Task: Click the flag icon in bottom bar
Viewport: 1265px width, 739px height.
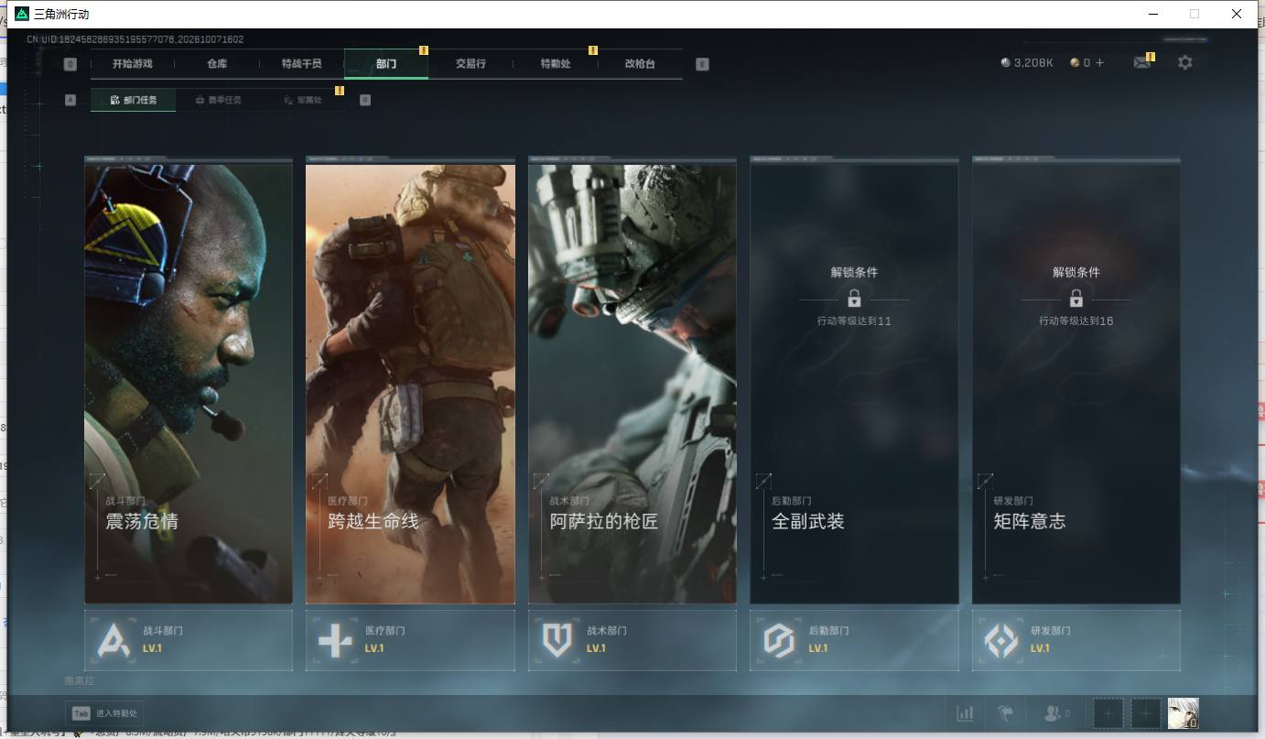Action: pos(1006,713)
